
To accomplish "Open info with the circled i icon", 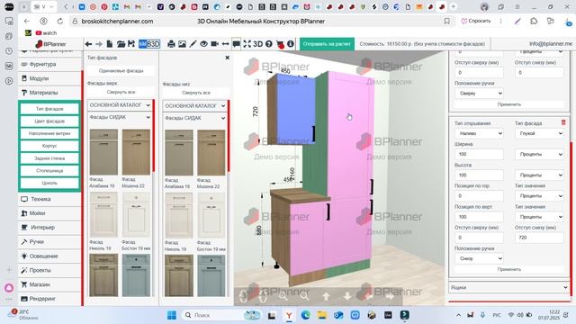I will click(291, 44).
